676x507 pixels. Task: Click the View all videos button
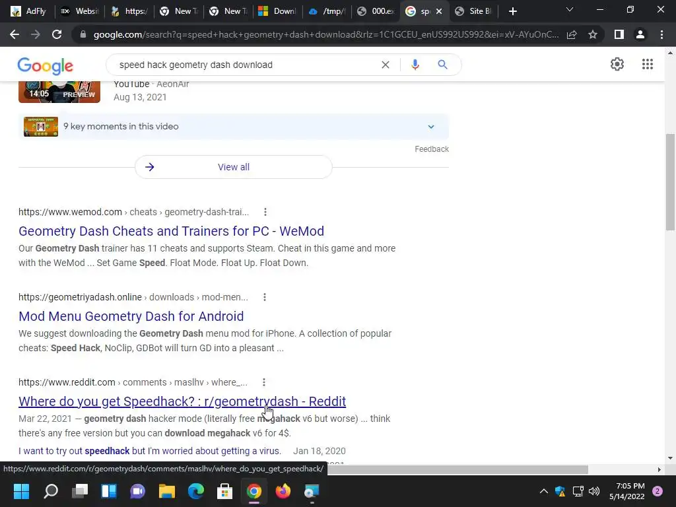click(234, 167)
